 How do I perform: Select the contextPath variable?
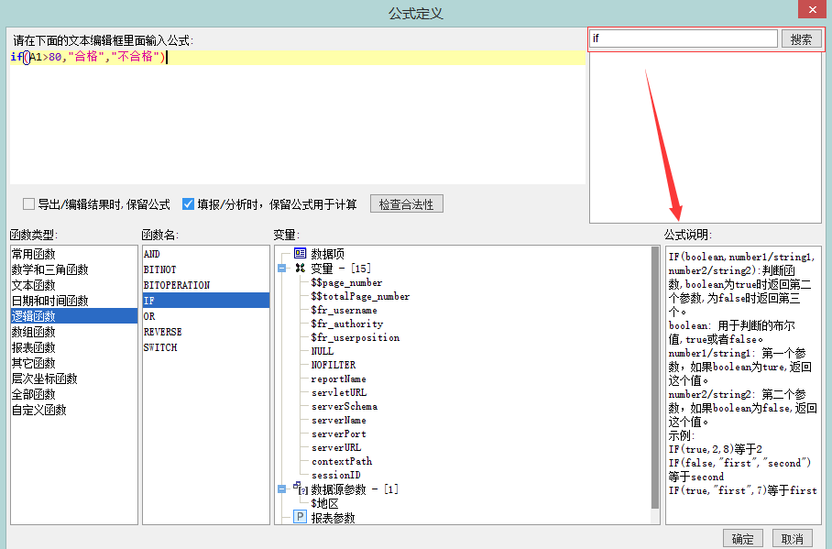coord(342,461)
